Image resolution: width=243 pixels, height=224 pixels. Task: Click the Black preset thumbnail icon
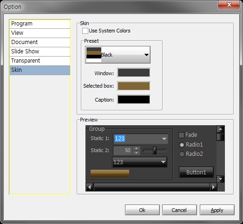coord(94,55)
